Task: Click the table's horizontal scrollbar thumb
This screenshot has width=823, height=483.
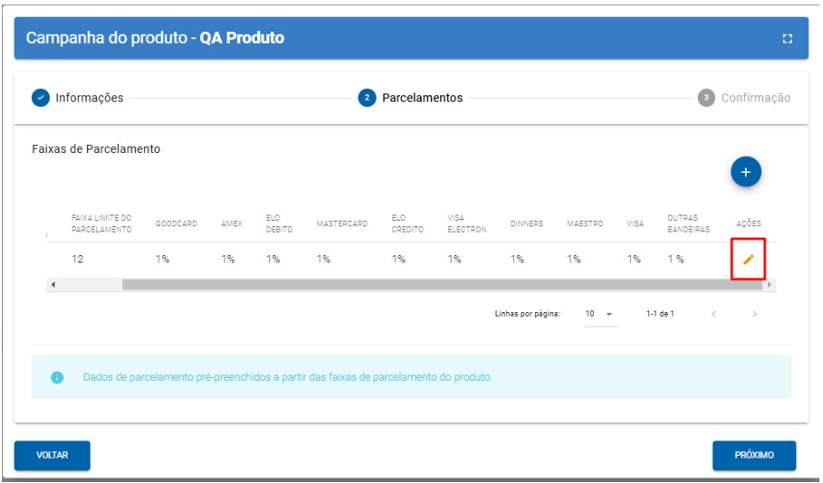Action: coord(443,285)
